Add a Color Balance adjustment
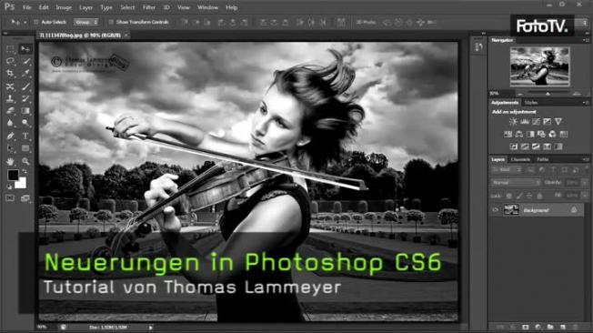This screenshot has width=593, height=333. pos(518,134)
